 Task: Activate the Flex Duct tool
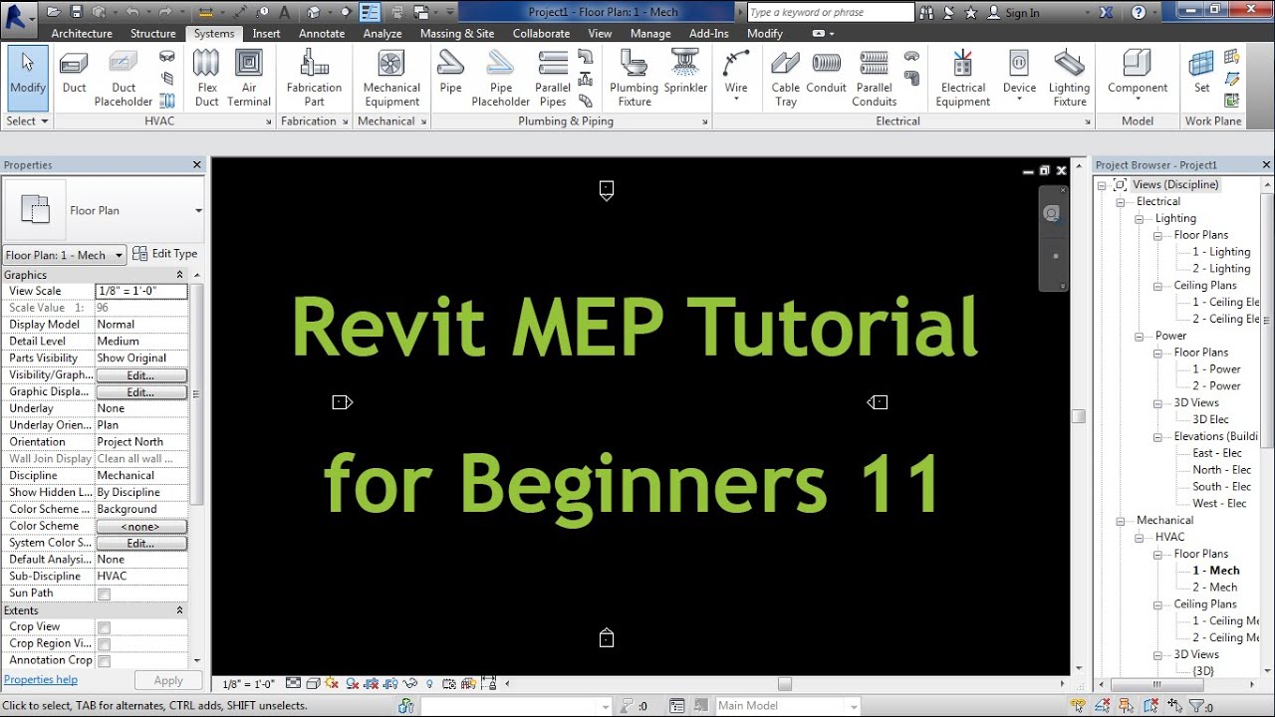tap(206, 78)
